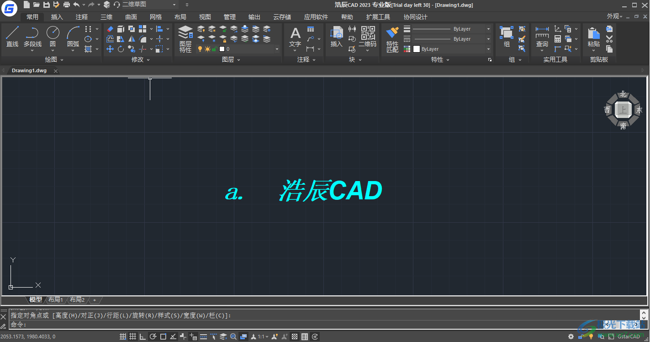This screenshot has height=342, width=650.
Task: Click 上 top face of view cube
Action: (x=623, y=110)
